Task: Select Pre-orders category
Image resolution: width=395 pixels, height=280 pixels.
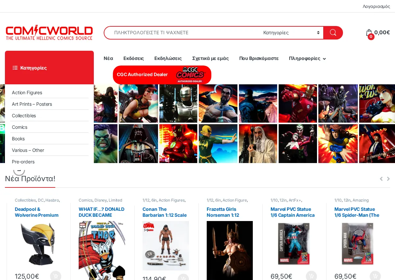Action: [23, 162]
